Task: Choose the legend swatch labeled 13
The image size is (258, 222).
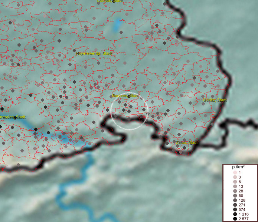Action: pos(235,186)
